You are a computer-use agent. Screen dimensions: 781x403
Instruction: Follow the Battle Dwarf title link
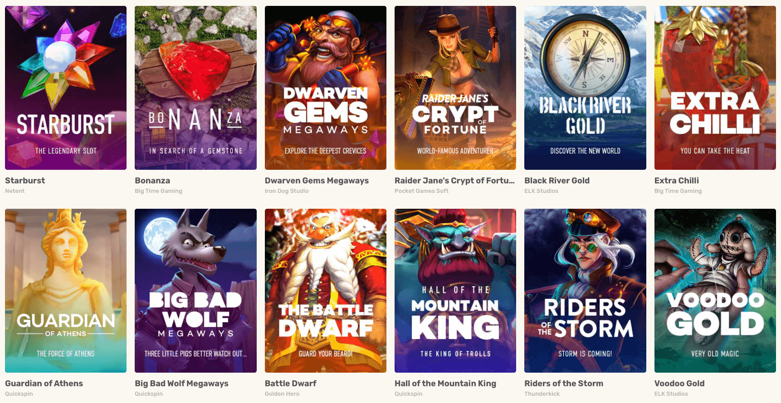coord(291,384)
